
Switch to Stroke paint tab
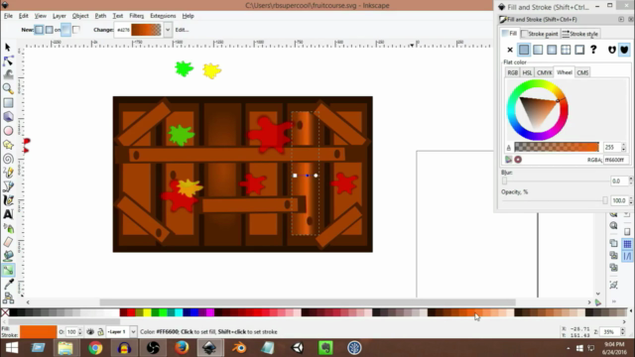tap(540, 34)
